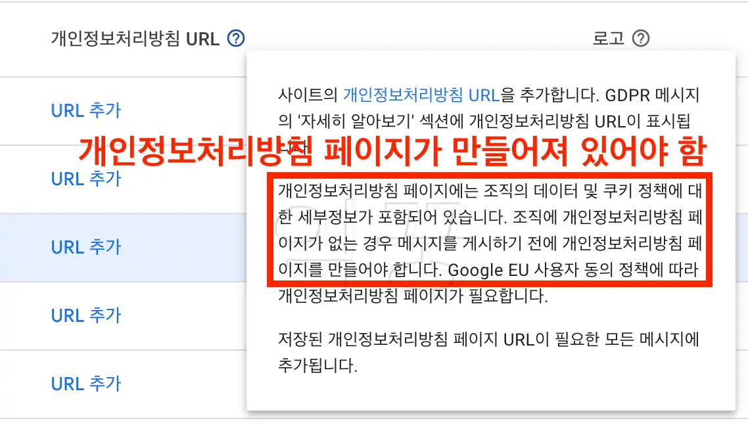Click the fourth URL 추가 link
Image resolution: width=748 pixels, height=427 pixels.
click(x=85, y=316)
